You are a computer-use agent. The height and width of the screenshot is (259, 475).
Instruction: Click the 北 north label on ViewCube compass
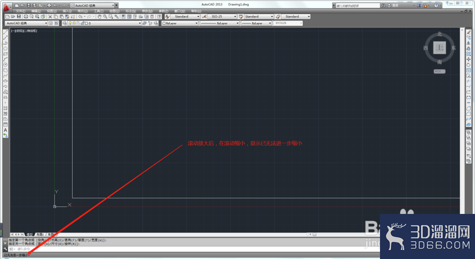pyautogui.click(x=439, y=35)
